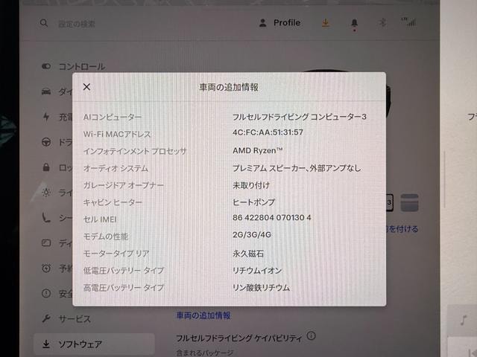Image resolution: width=477 pixels, height=357 pixels.
Task: Select the セル IMEI label
Action: pyautogui.click(x=100, y=219)
